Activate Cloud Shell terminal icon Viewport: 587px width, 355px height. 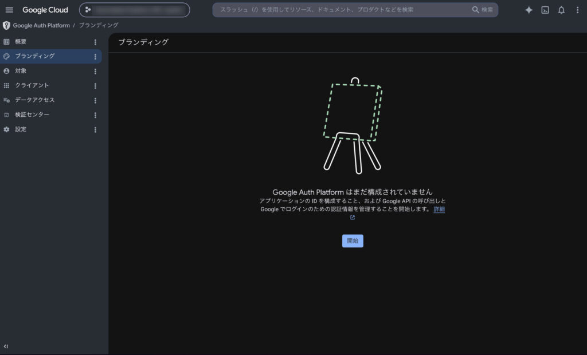coord(545,10)
